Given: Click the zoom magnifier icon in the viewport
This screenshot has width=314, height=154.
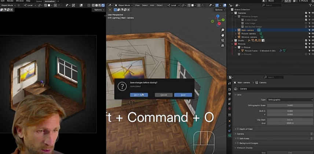Looking at the screenshot, I should click(223, 30).
